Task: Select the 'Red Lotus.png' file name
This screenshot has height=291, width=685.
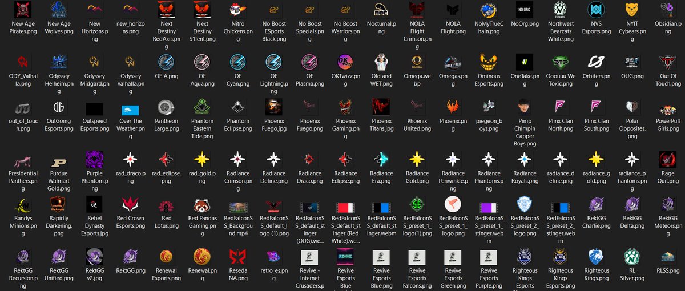Action: tap(166, 223)
